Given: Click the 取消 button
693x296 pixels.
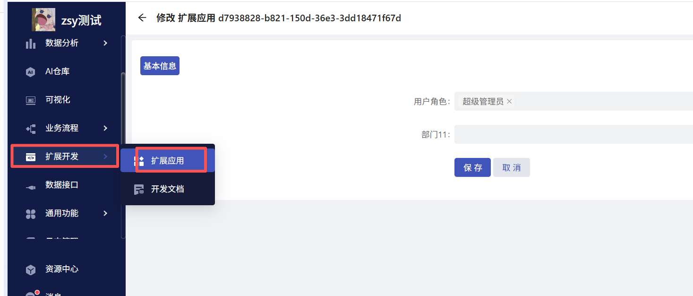Looking at the screenshot, I should [512, 167].
